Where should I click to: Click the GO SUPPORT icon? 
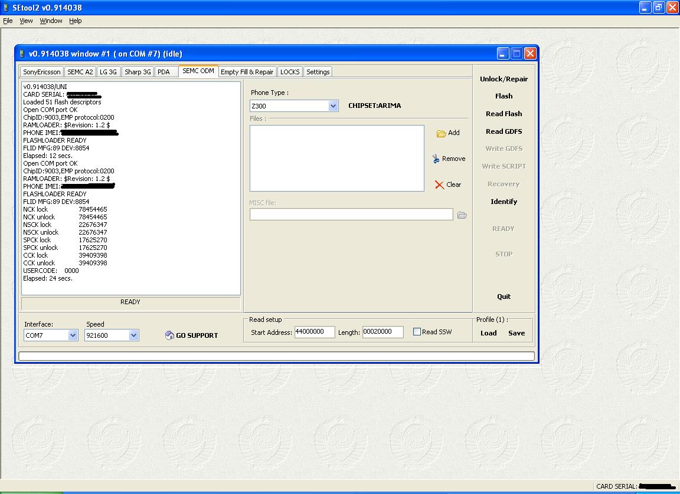pos(169,335)
